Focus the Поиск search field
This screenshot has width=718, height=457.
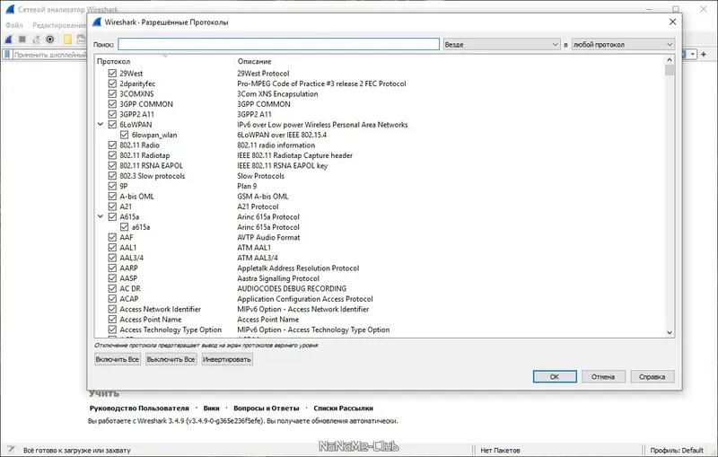[278, 44]
